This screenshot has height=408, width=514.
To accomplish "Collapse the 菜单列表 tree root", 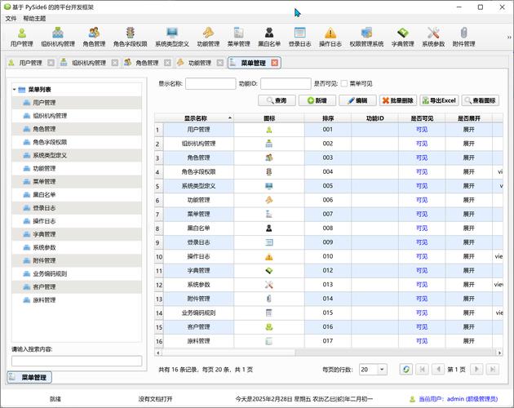I will (15, 90).
